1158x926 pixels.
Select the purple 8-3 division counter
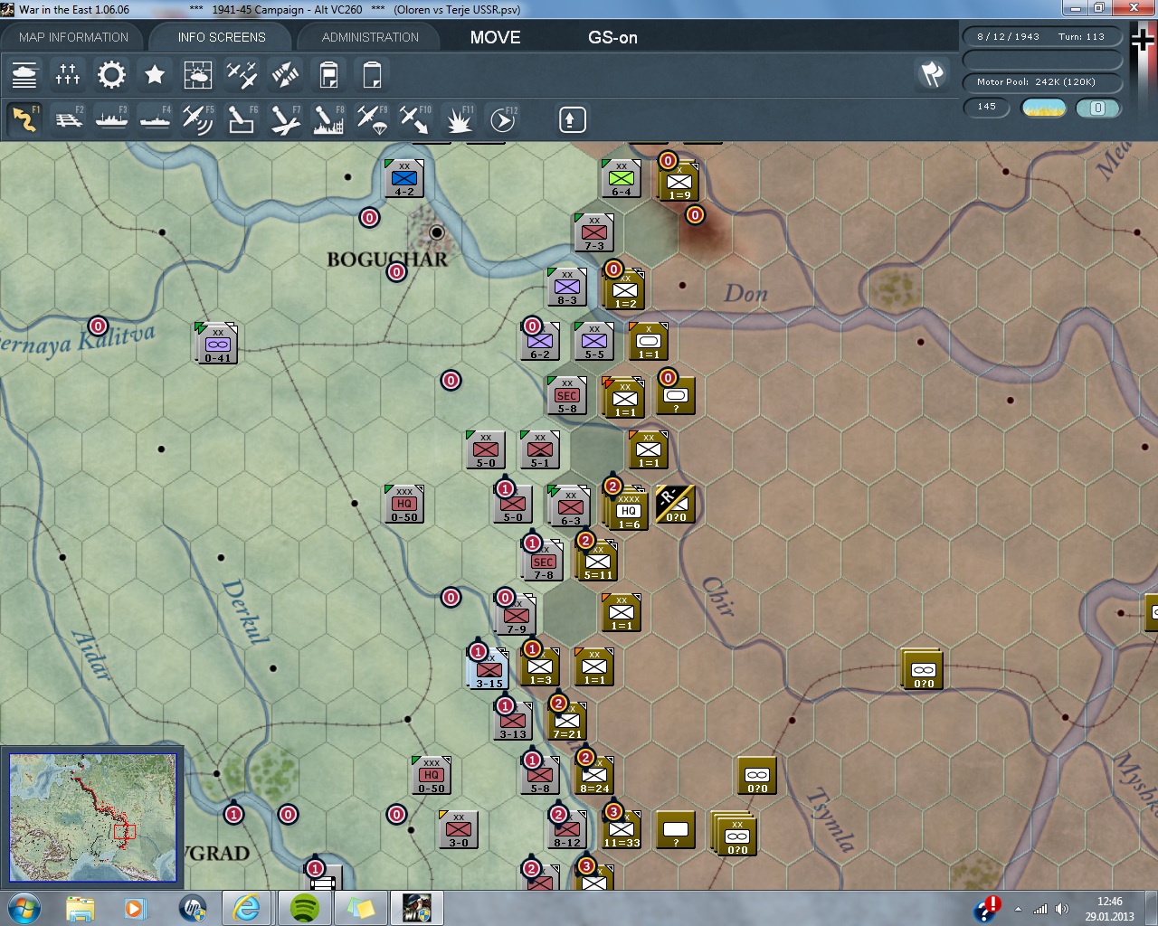point(566,287)
